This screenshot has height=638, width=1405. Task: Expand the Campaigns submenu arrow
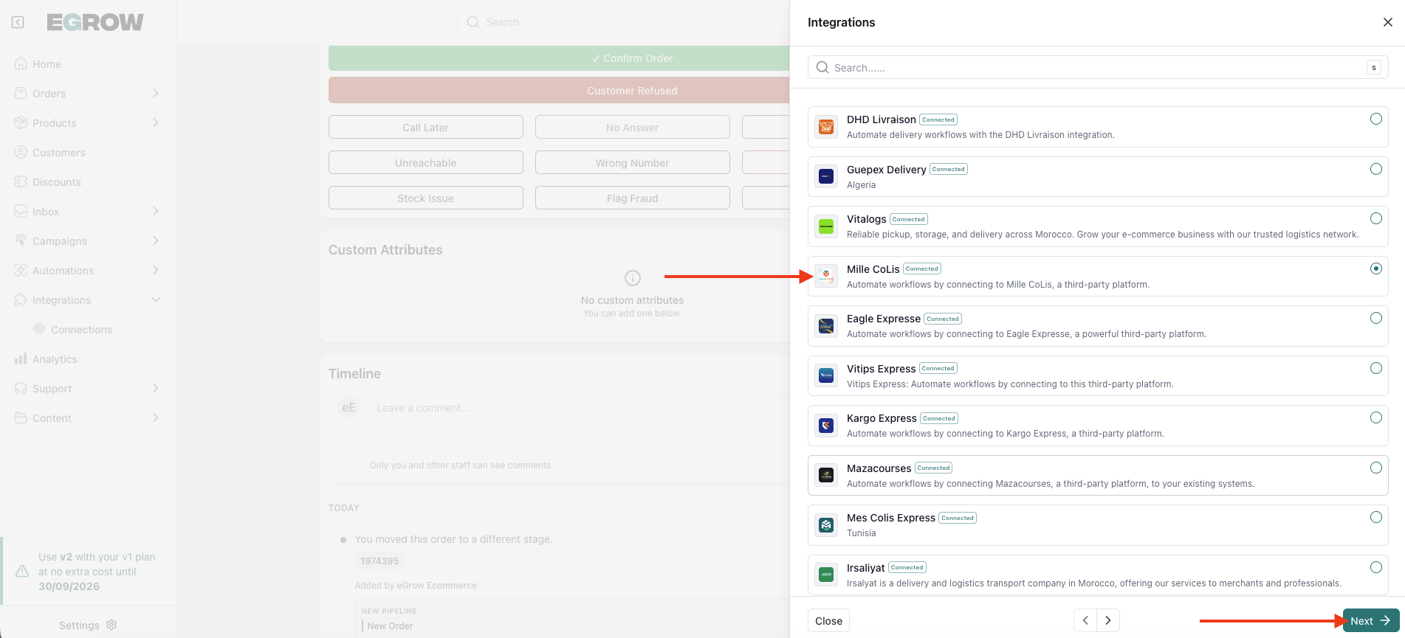[x=155, y=241]
